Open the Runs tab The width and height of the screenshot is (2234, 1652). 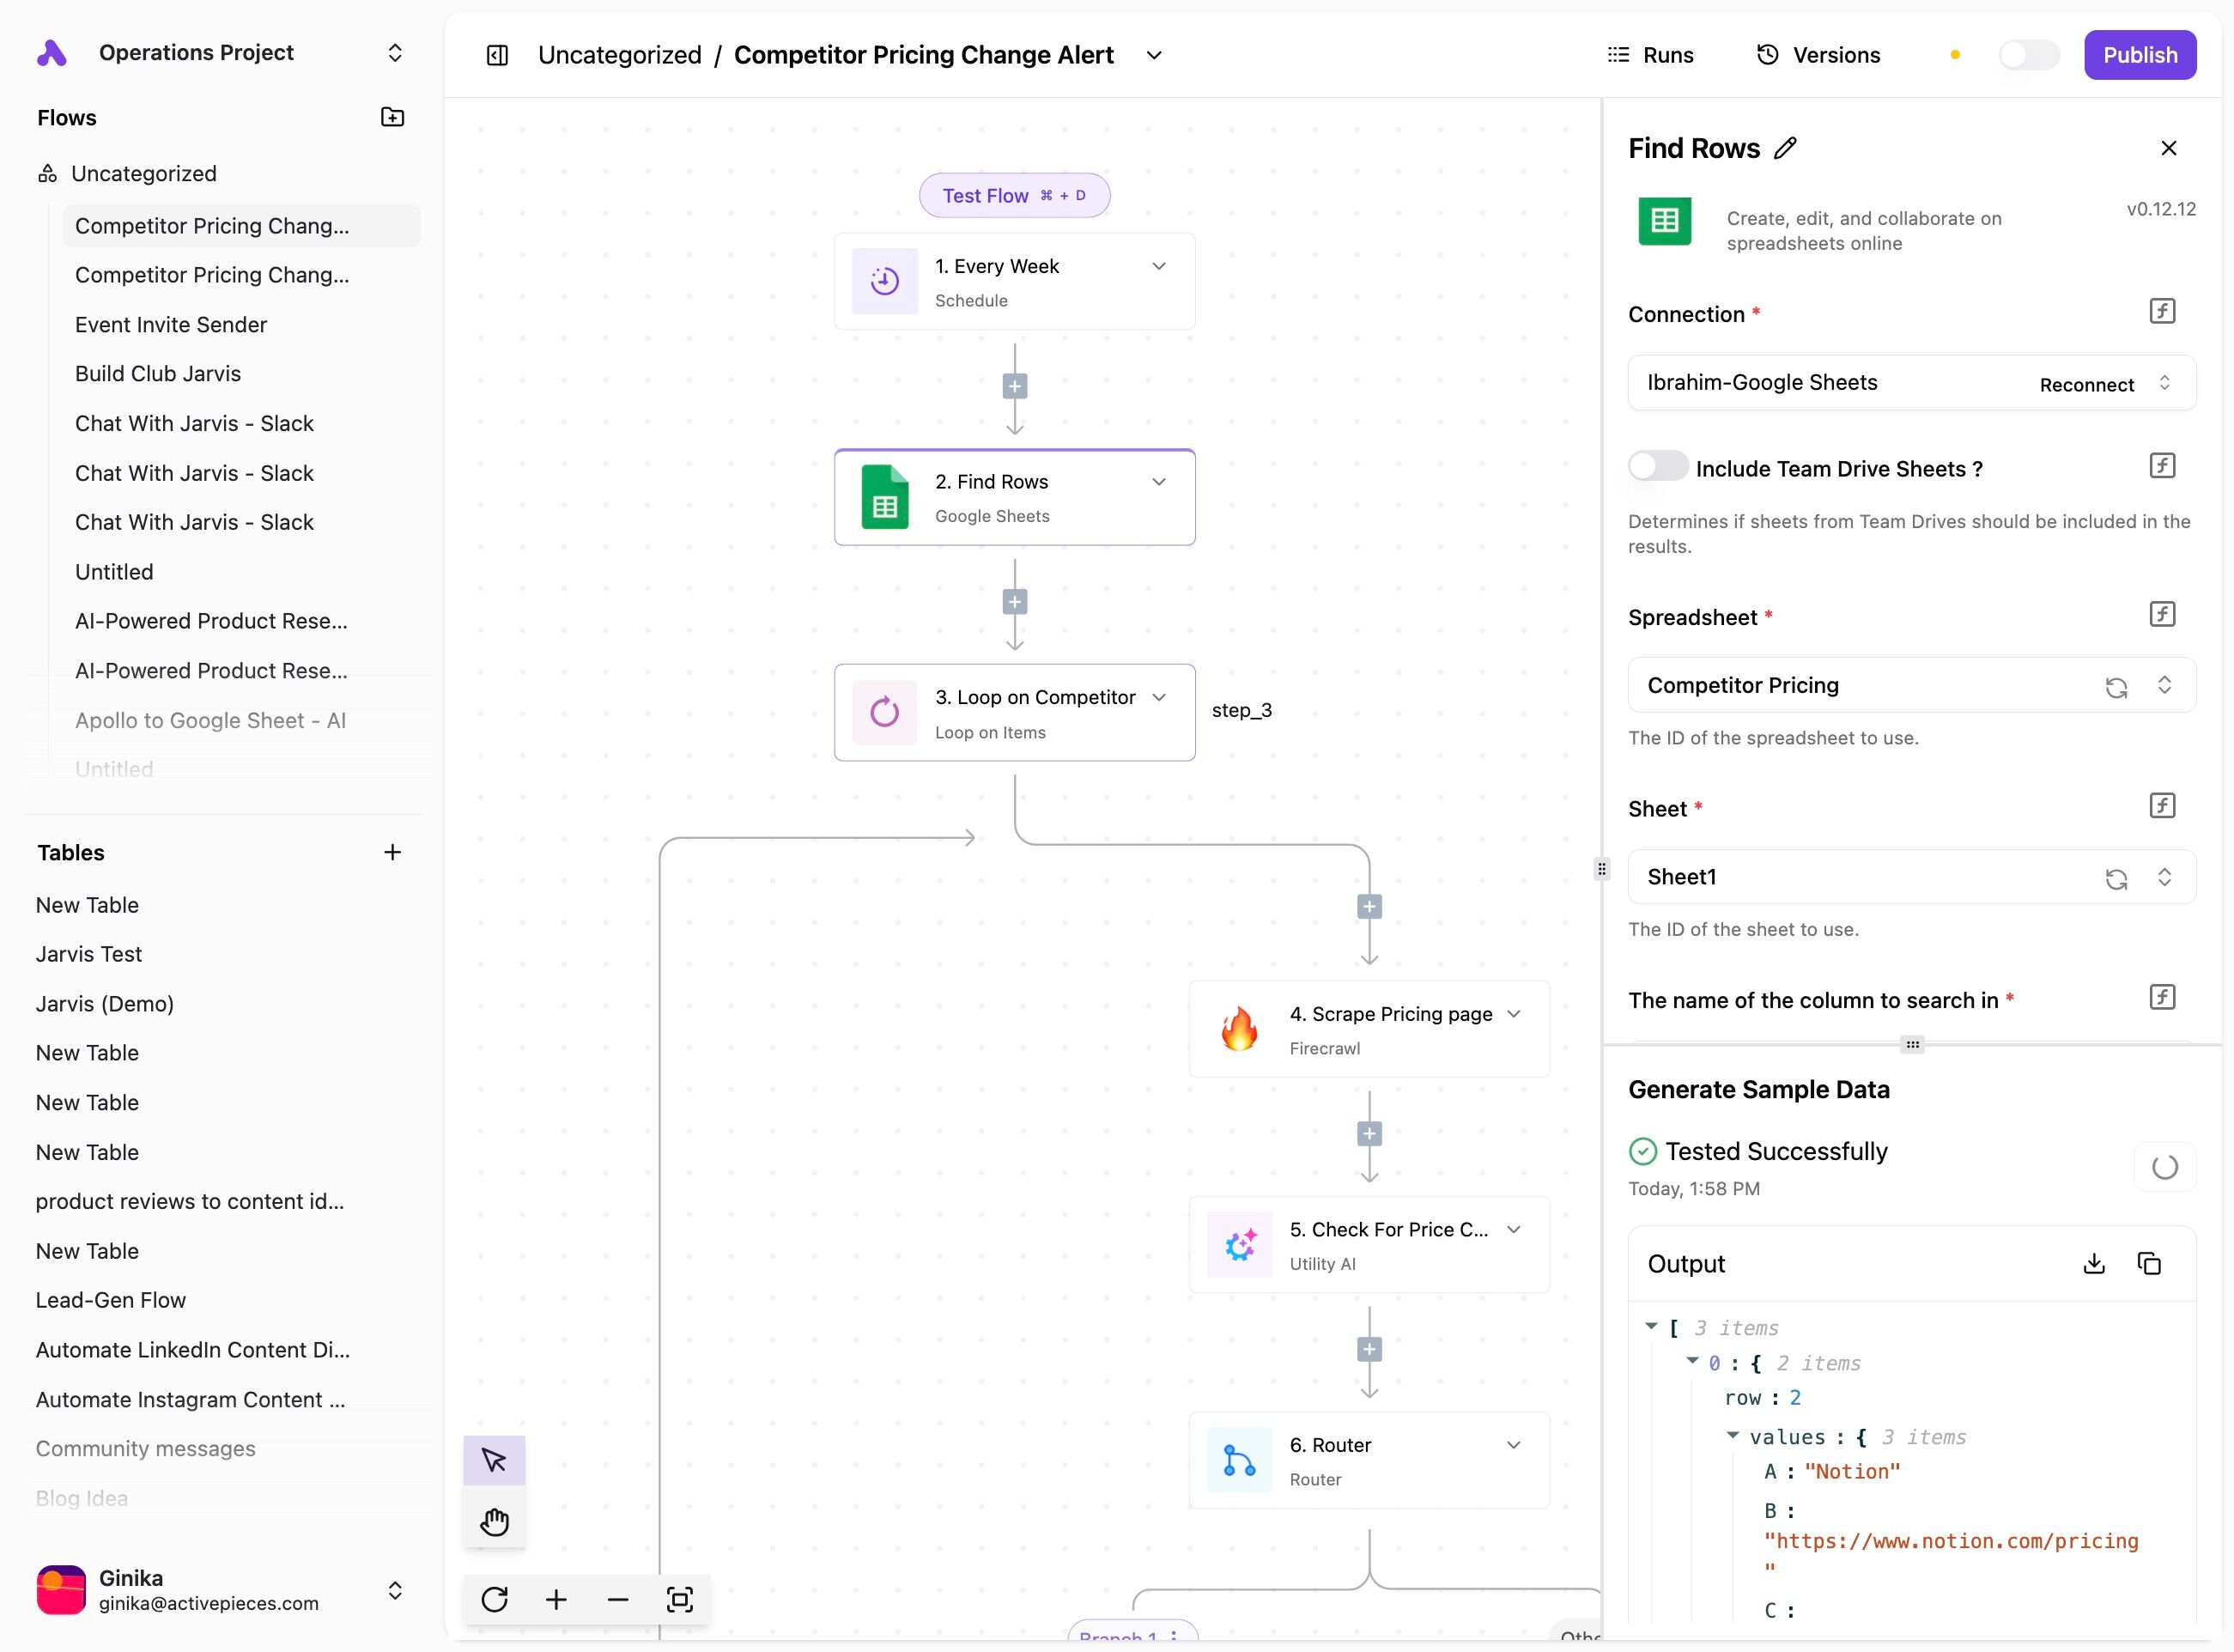(1650, 55)
